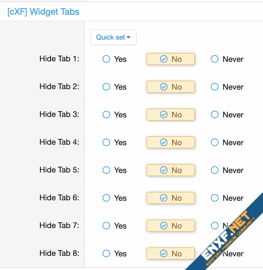Set Hide Tab 8 to Yes
The width and height of the screenshot is (263, 270).
coord(106,254)
